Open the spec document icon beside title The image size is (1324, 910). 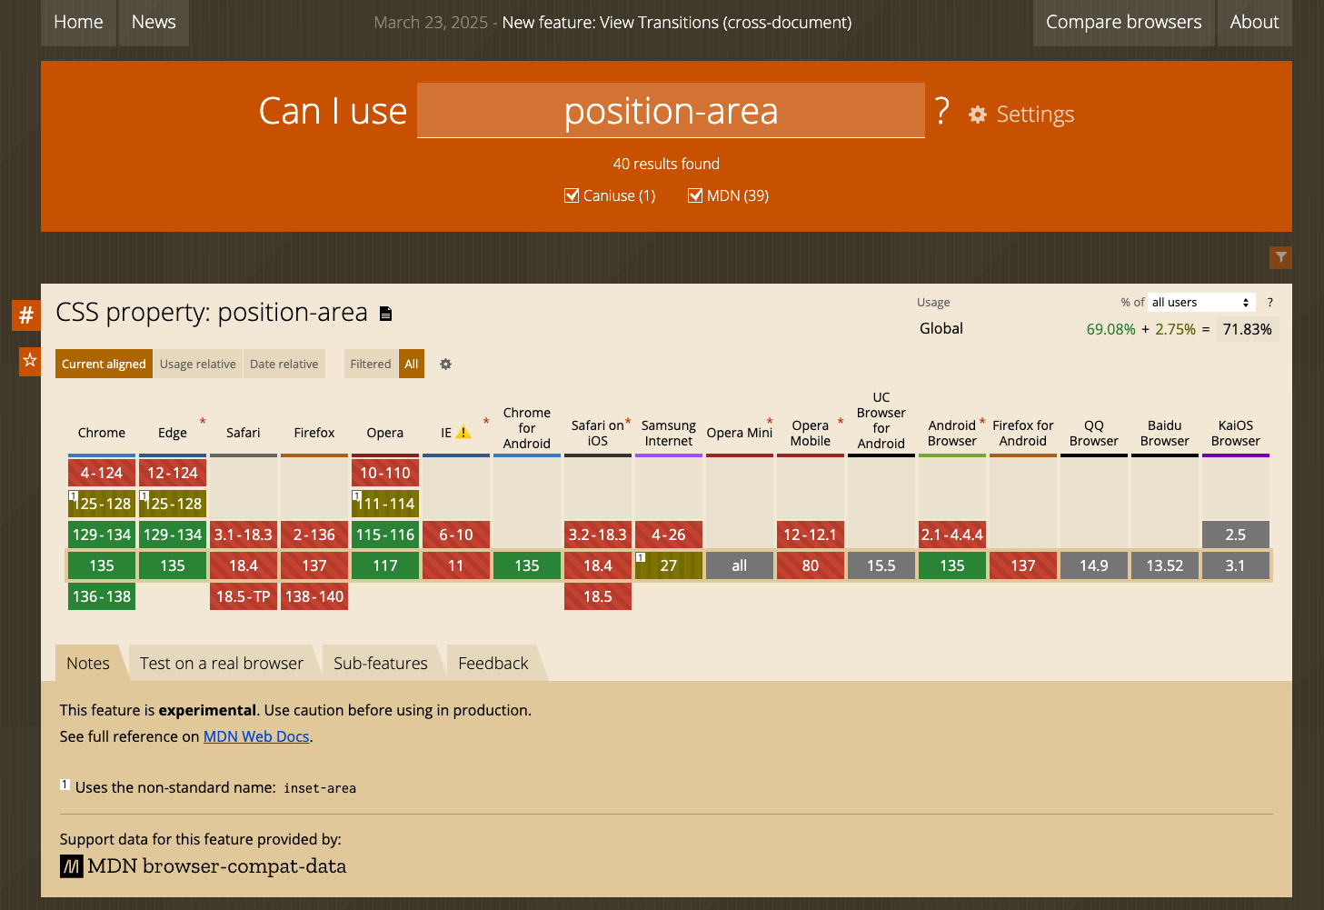click(x=385, y=314)
